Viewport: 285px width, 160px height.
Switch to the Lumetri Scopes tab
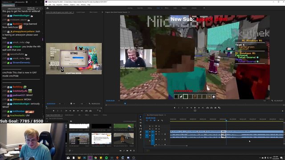click(x=81, y=12)
